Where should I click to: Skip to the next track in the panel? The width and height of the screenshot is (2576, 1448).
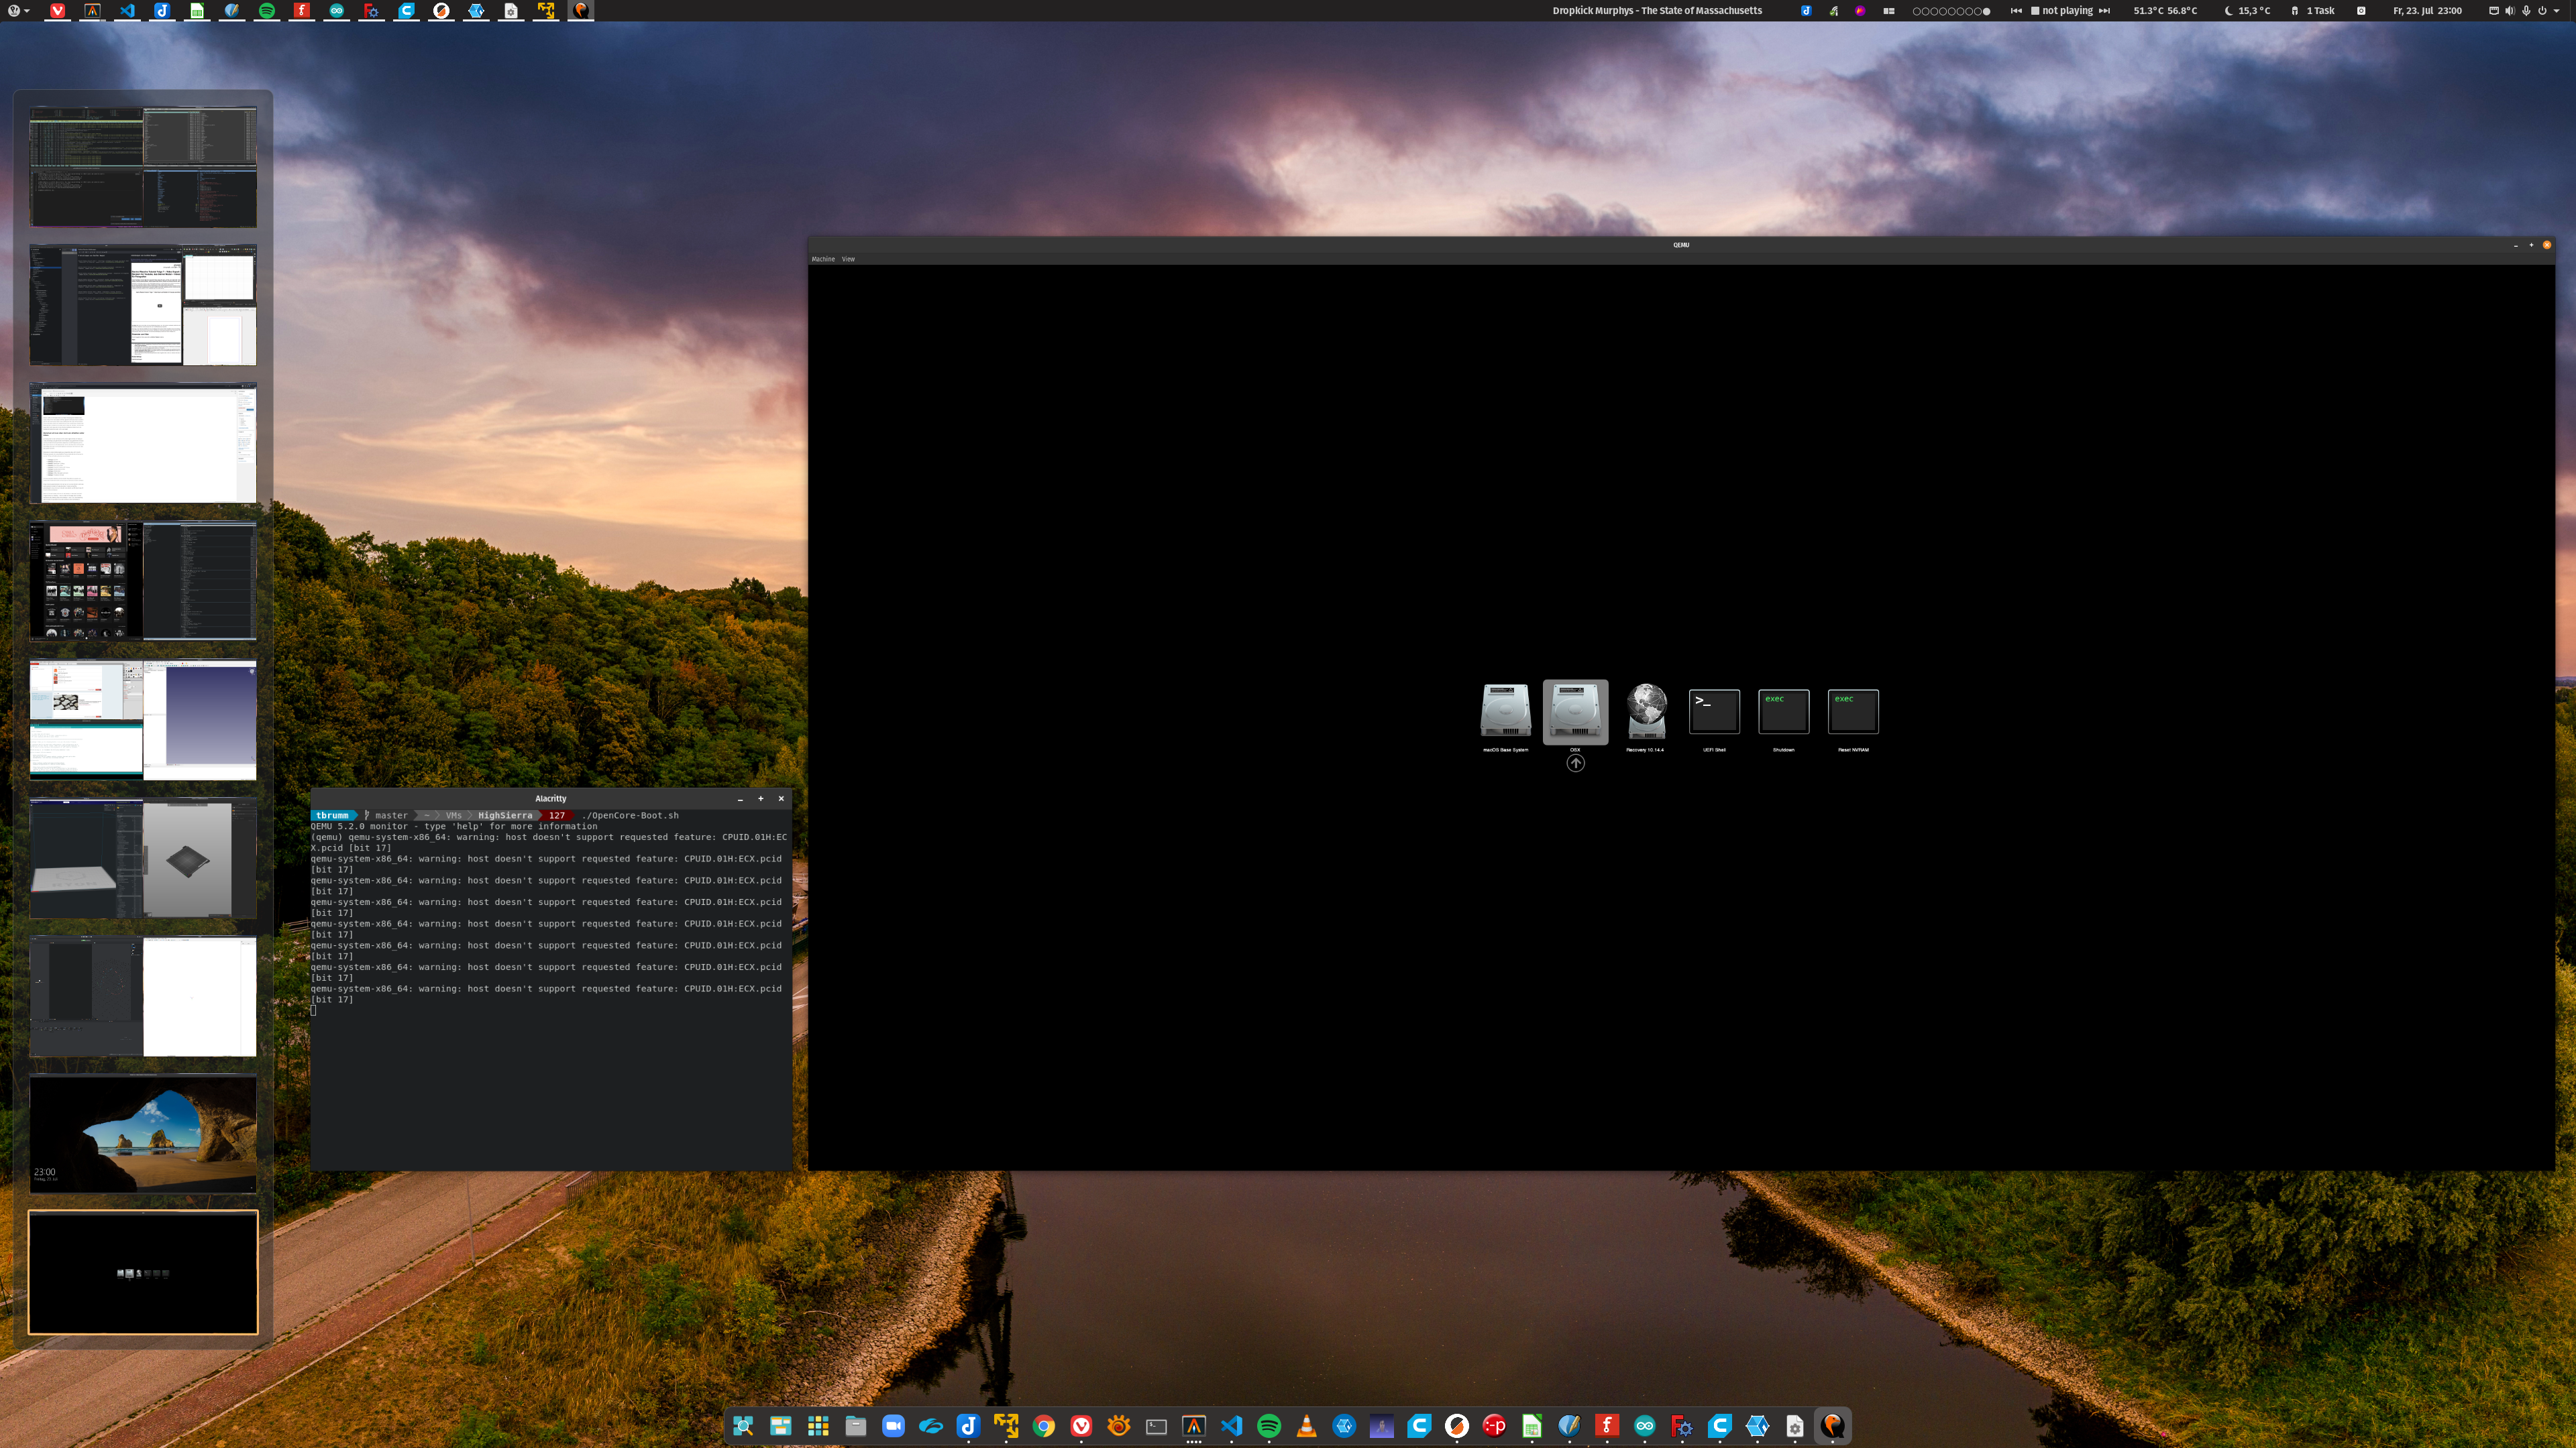tap(2104, 11)
